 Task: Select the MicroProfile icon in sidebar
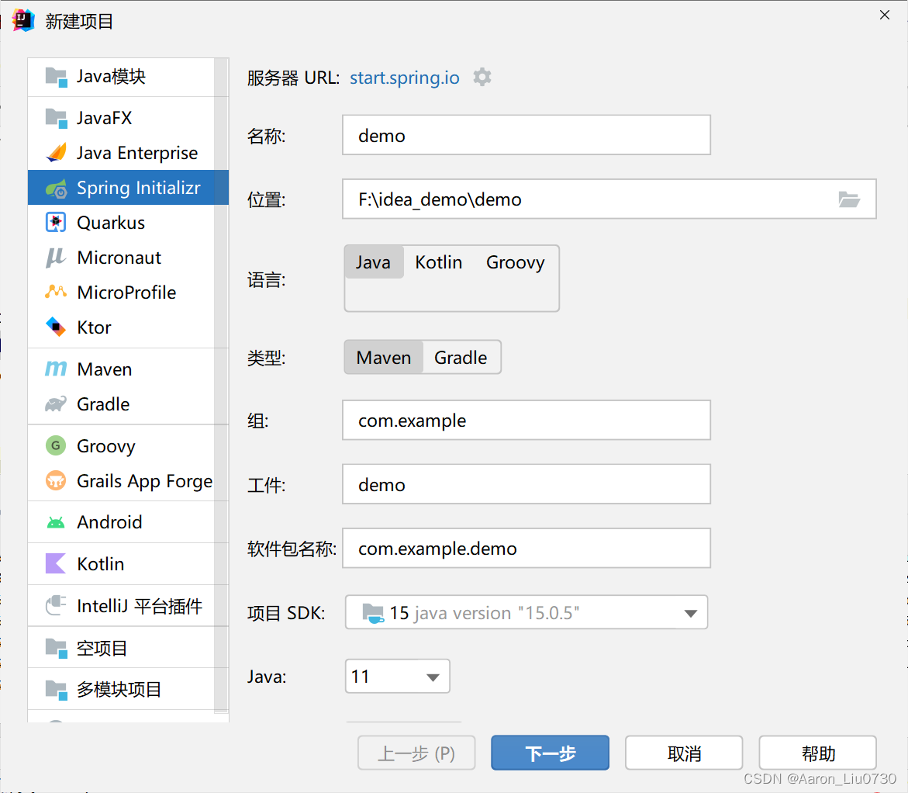(56, 293)
